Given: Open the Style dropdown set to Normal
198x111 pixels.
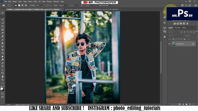Looking at the screenshot, I should (x=63, y=6).
